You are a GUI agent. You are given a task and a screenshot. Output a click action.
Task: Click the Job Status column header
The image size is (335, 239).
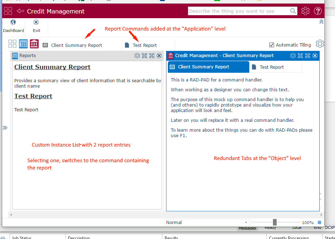pyautogui.click(x=37, y=237)
